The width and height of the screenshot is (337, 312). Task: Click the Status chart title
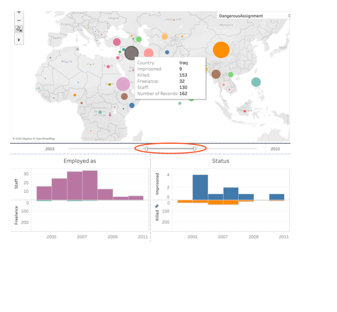coord(221,161)
